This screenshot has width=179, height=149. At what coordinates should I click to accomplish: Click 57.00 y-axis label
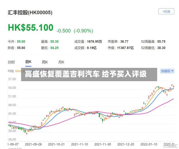[x=12, y=79]
